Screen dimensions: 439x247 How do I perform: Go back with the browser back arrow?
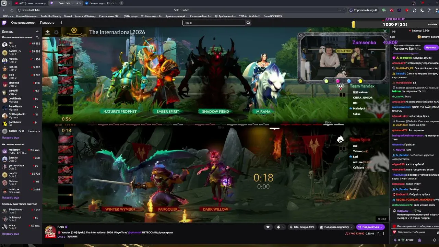[x=4, y=10]
